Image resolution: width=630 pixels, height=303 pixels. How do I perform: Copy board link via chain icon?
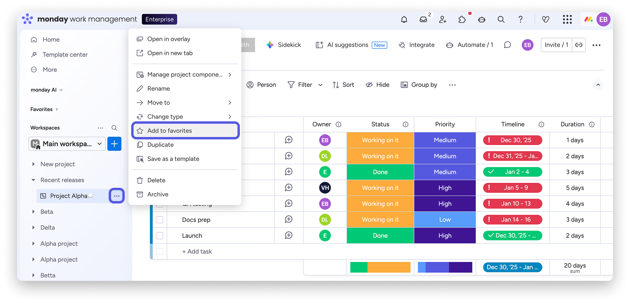click(579, 45)
